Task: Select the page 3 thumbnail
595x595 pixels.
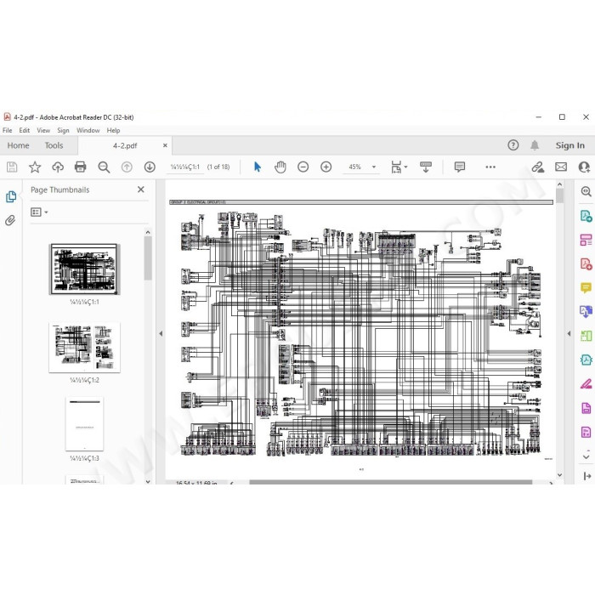Action: pos(84,424)
